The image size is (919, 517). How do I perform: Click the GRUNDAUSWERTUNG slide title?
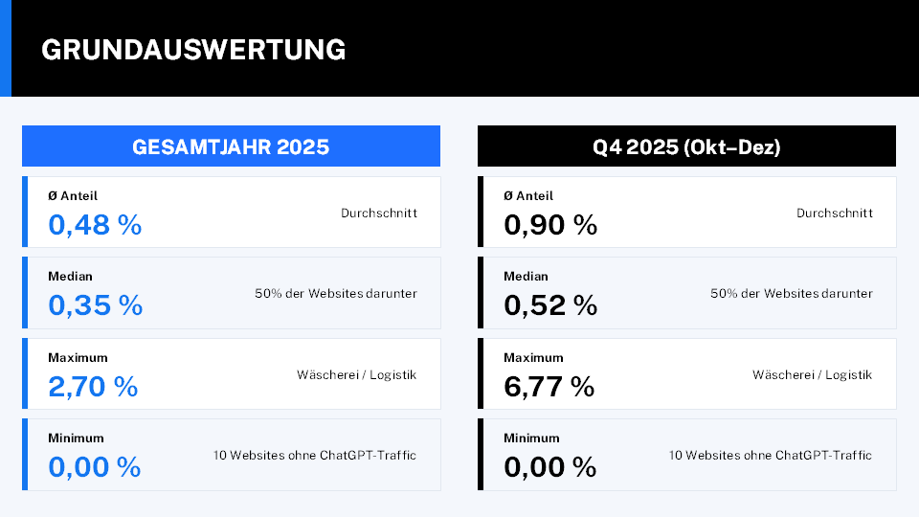(193, 50)
